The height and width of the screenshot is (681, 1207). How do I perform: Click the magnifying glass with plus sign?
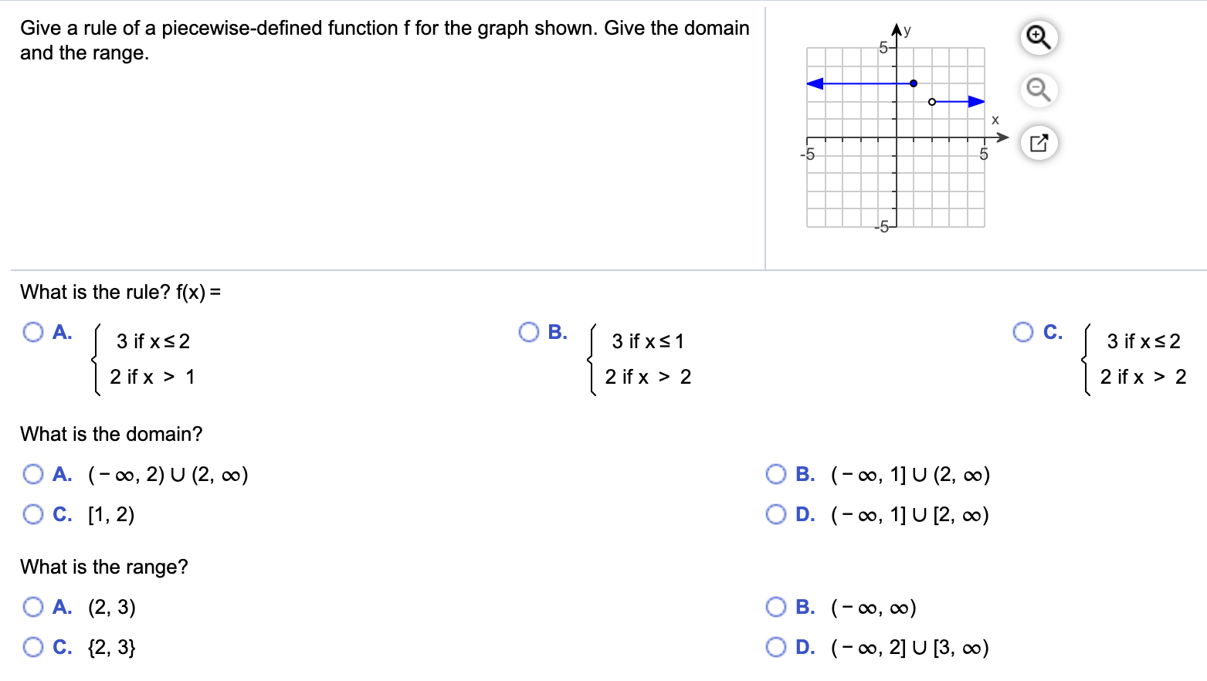pos(1038,37)
